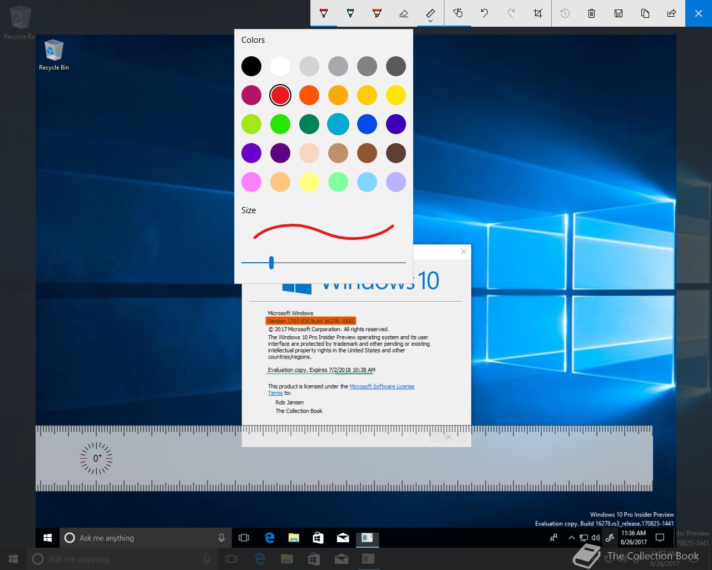Screen dimensions: 712x570
Task: Pick the lavender pastel swatch
Action: (396, 182)
